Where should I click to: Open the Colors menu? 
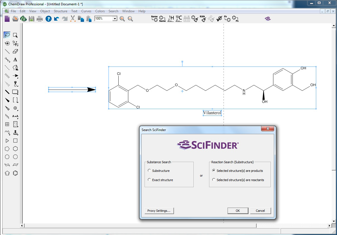pos(100,11)
